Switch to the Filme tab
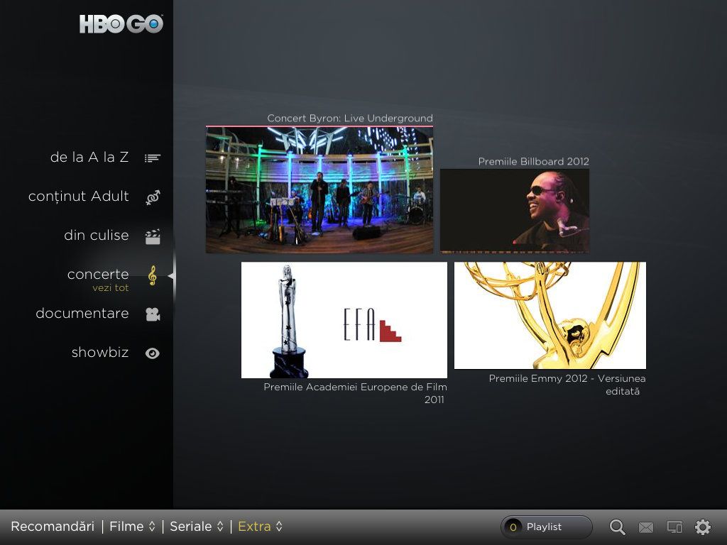This screenshot has width=727, height=545. click(126, 527)
